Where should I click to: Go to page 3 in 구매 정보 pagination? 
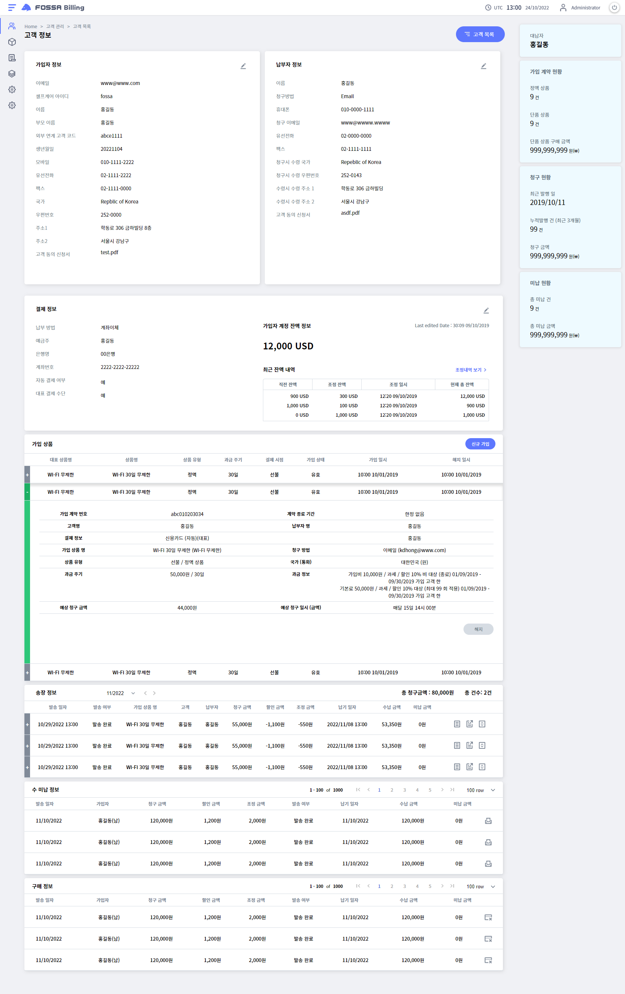(x=405, y=886)
